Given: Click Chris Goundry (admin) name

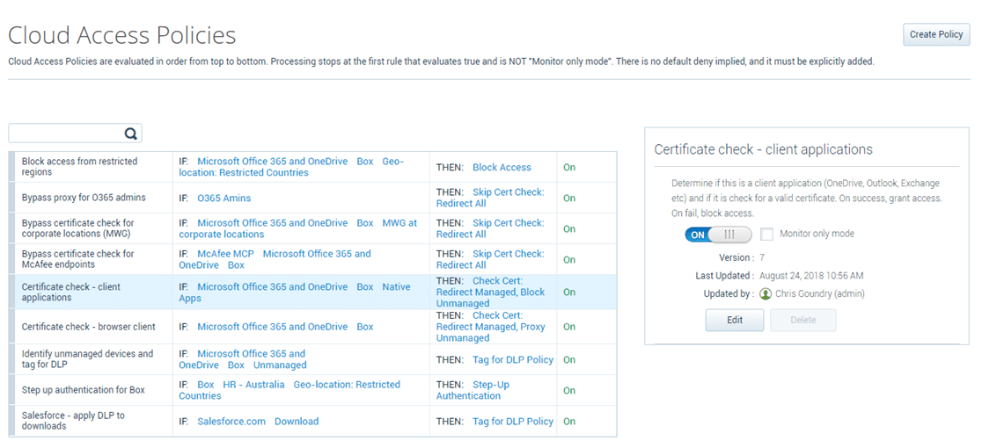Looking at the screenshot, I should [x=820, y=294].
